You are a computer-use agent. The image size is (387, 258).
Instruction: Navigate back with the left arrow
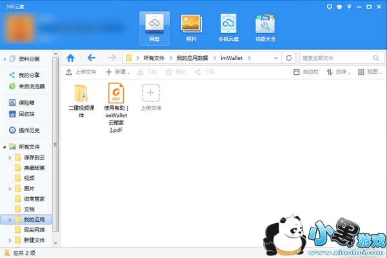pos(92,58)
